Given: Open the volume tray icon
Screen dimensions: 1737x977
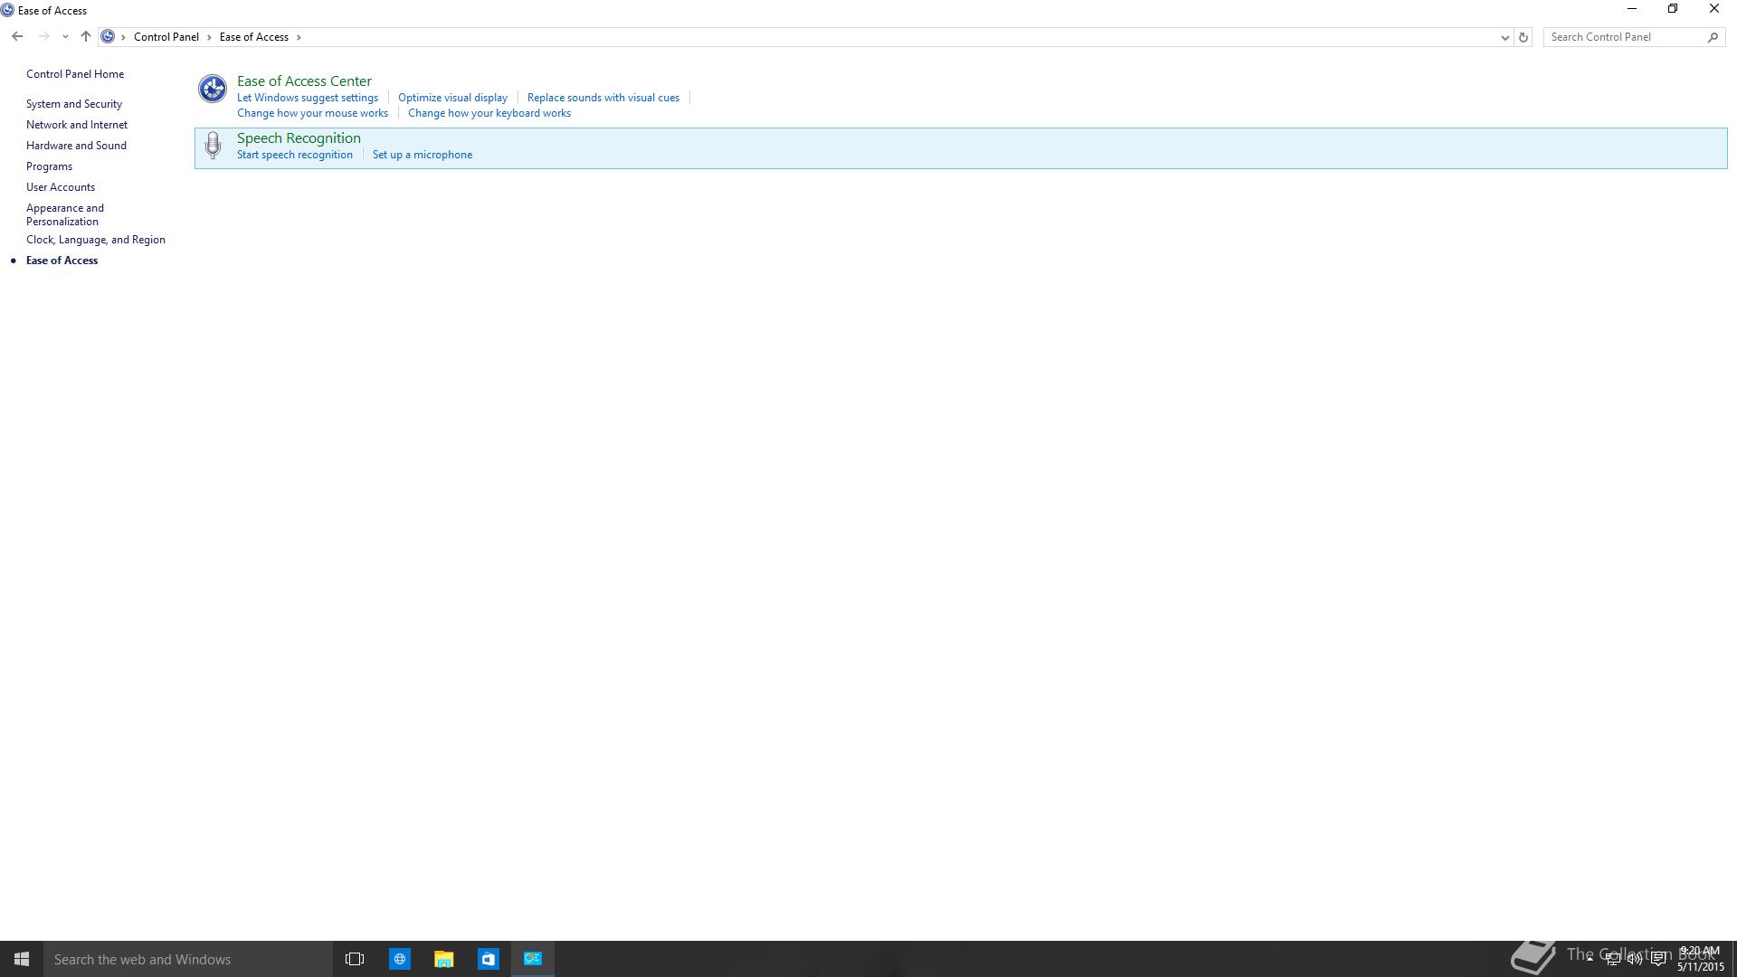Looking at the screenshot, I should 1635,959.
